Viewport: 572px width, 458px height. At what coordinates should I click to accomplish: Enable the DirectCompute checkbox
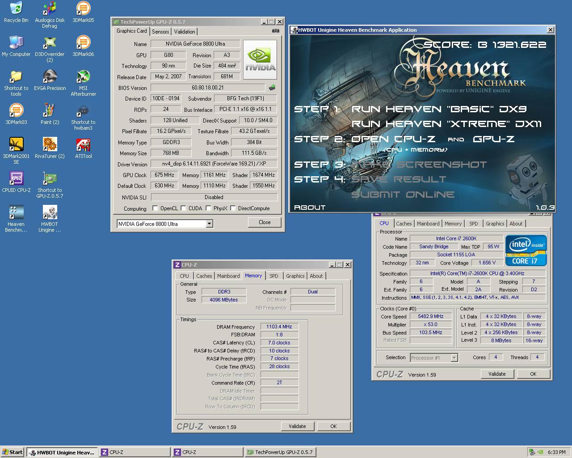(x=233, y=208)
